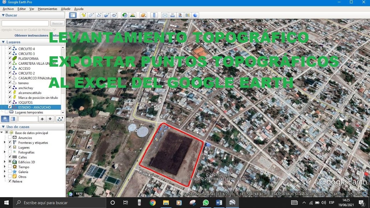This screenshot has height=208, width=370.
Task: Open the tour path play button in Places
Action: click(x=60, y=119)
